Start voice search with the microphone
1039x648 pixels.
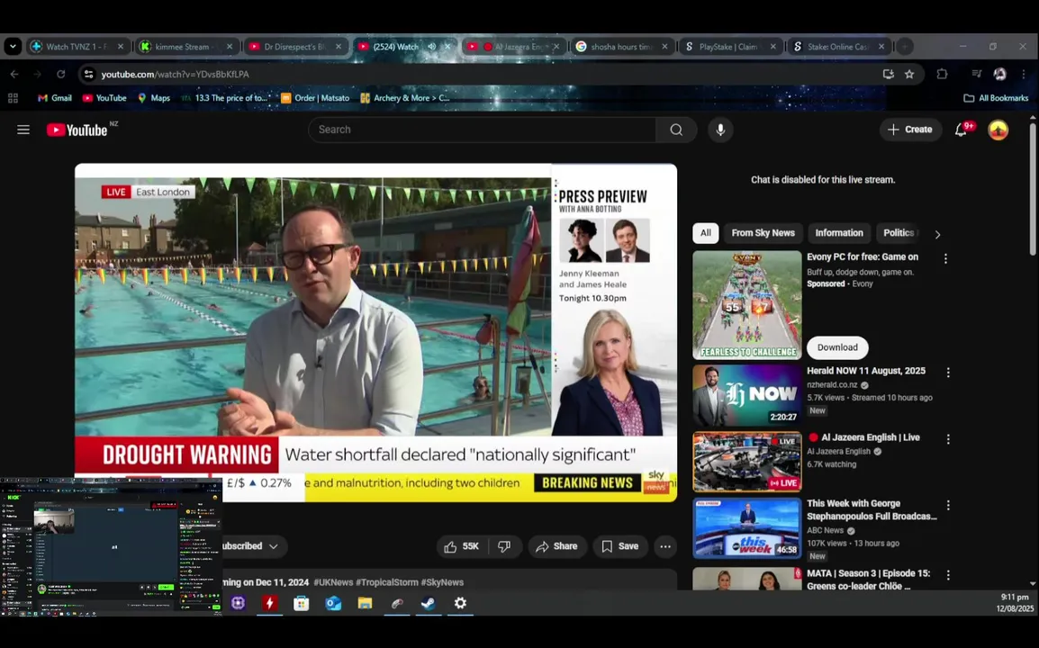pyautogui.click(x=720, y=130)
